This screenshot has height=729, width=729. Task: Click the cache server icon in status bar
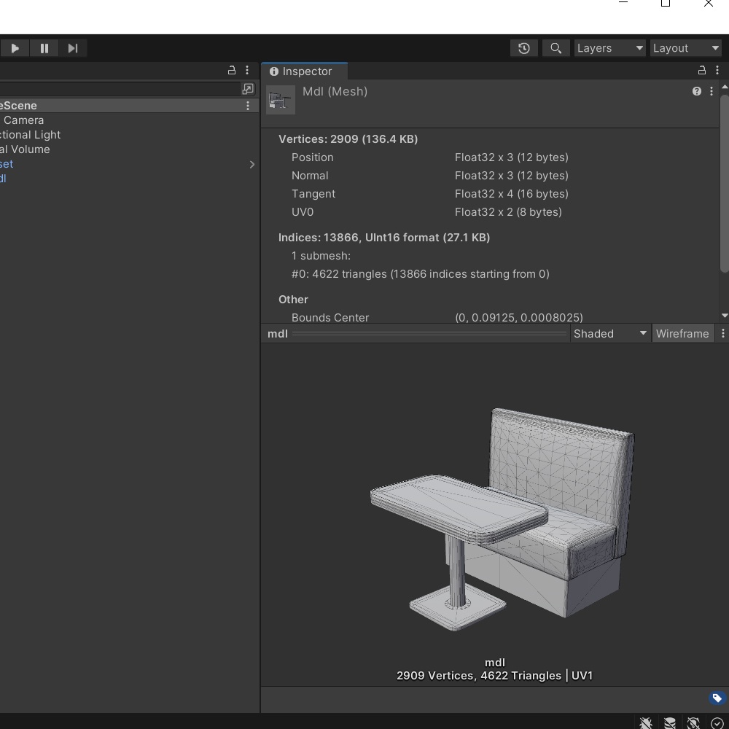[669, 722]
